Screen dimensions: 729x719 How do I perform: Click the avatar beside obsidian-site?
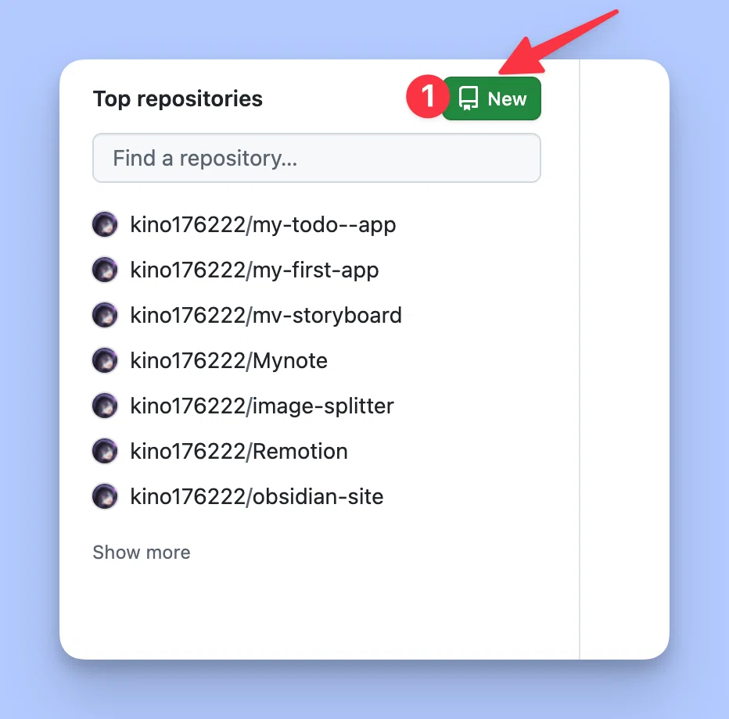pyautogui.click(x=105, y=496)
